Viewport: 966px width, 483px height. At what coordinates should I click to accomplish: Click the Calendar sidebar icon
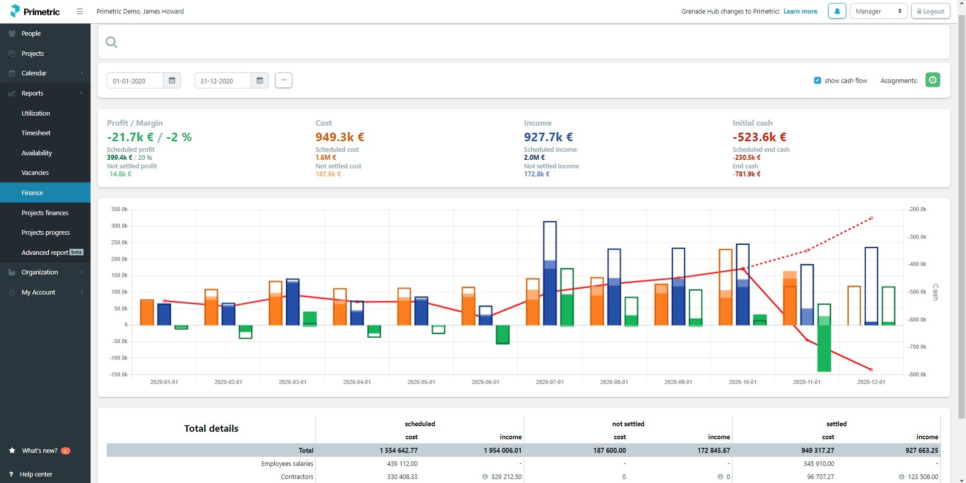click(12, 73)
